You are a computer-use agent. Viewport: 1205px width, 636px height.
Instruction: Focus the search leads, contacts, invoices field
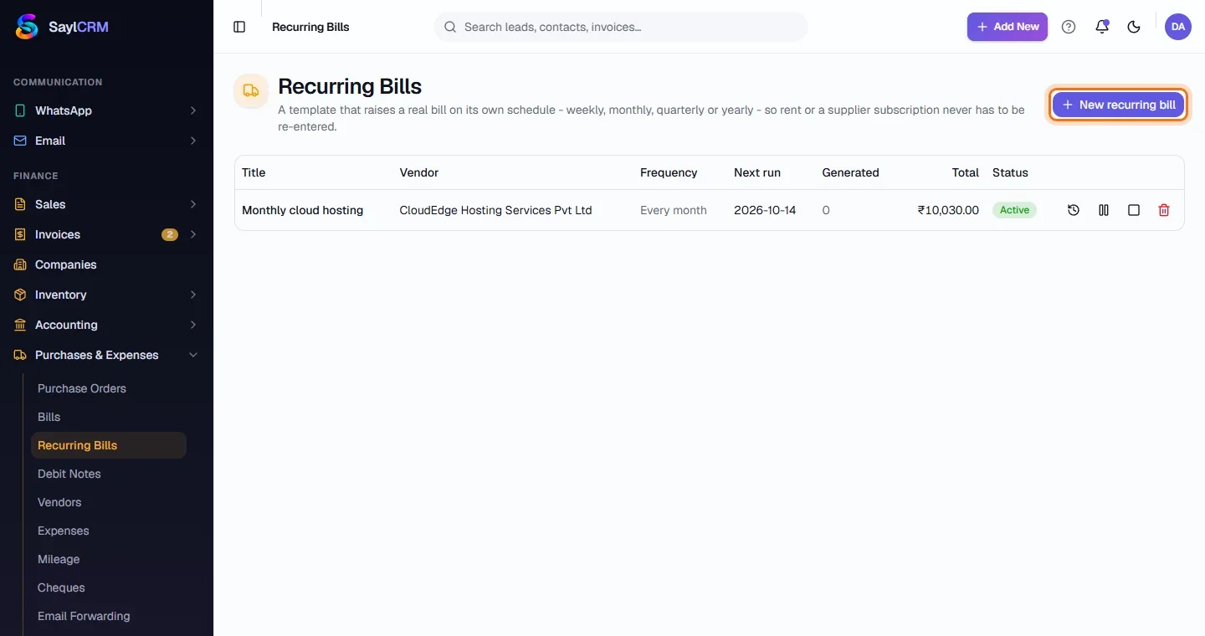click(x=621, y=27)
